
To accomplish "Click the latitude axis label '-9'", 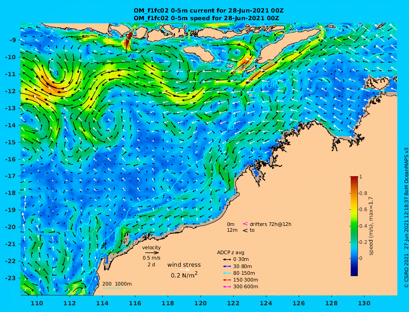I will [x=13, y=40].
